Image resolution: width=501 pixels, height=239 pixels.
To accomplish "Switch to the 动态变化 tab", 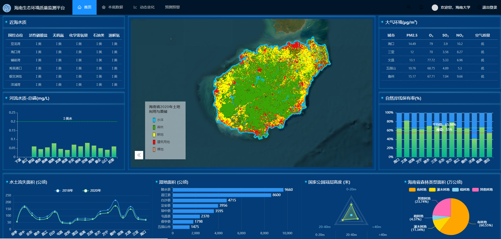I will click(x=147, y=7).
